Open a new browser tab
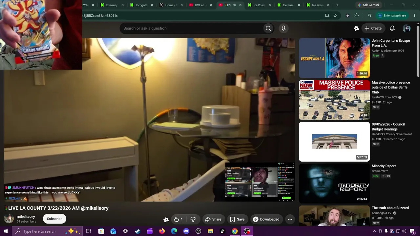The image size is (420, 236). coord(337,5)
